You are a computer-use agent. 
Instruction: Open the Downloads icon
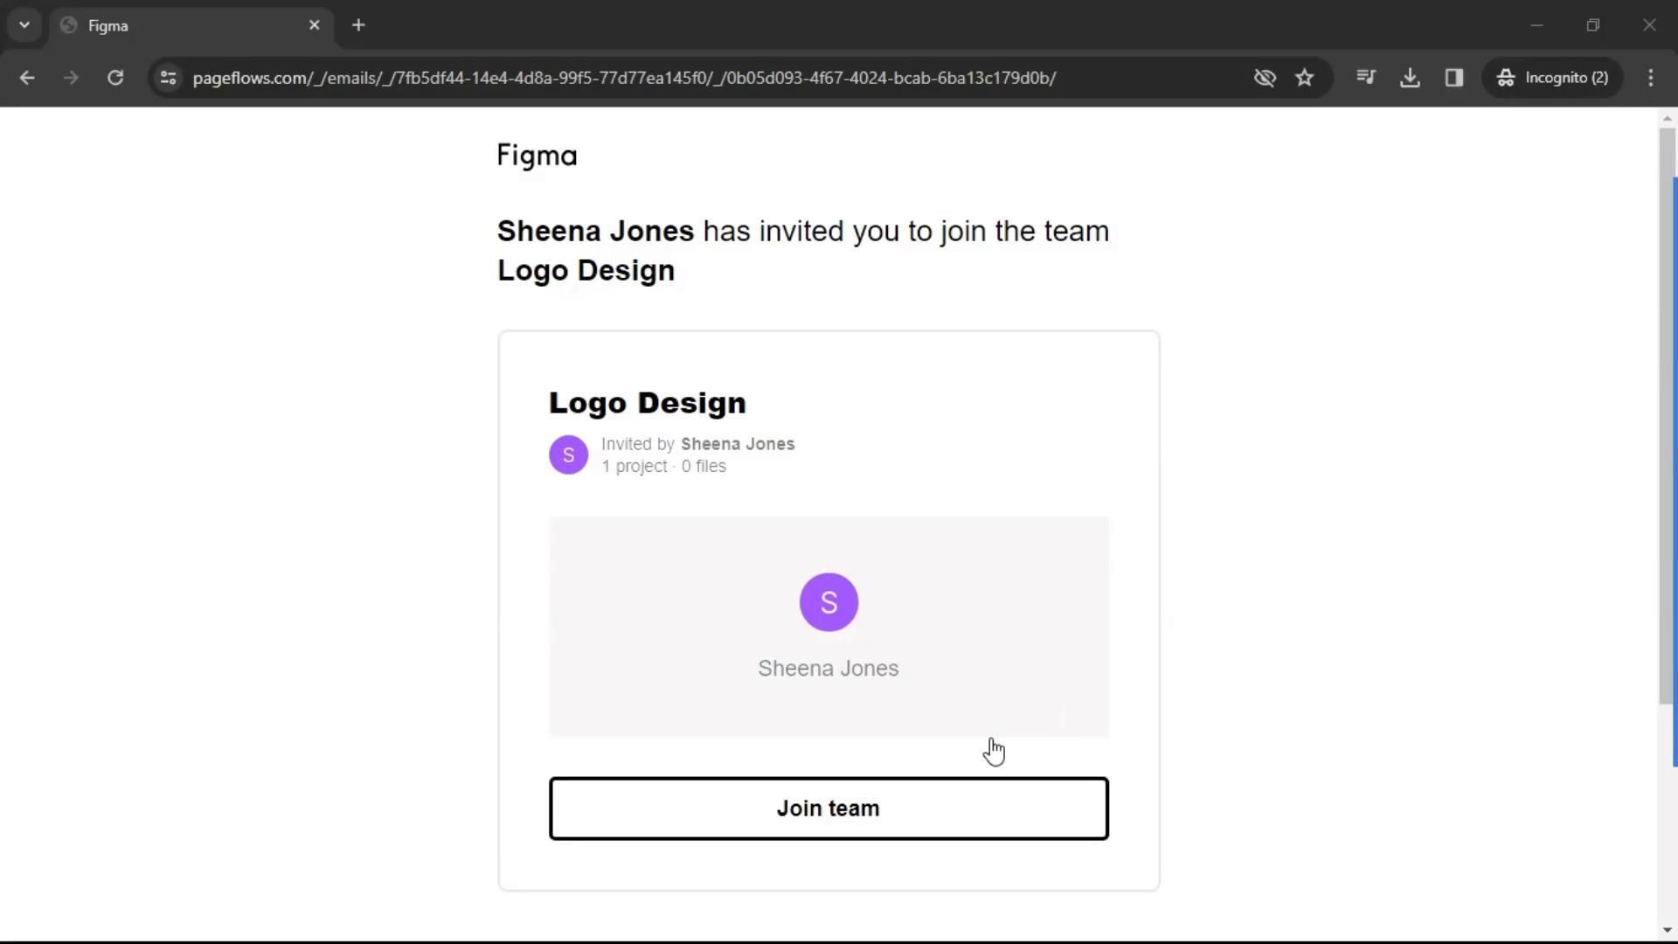1410,78
